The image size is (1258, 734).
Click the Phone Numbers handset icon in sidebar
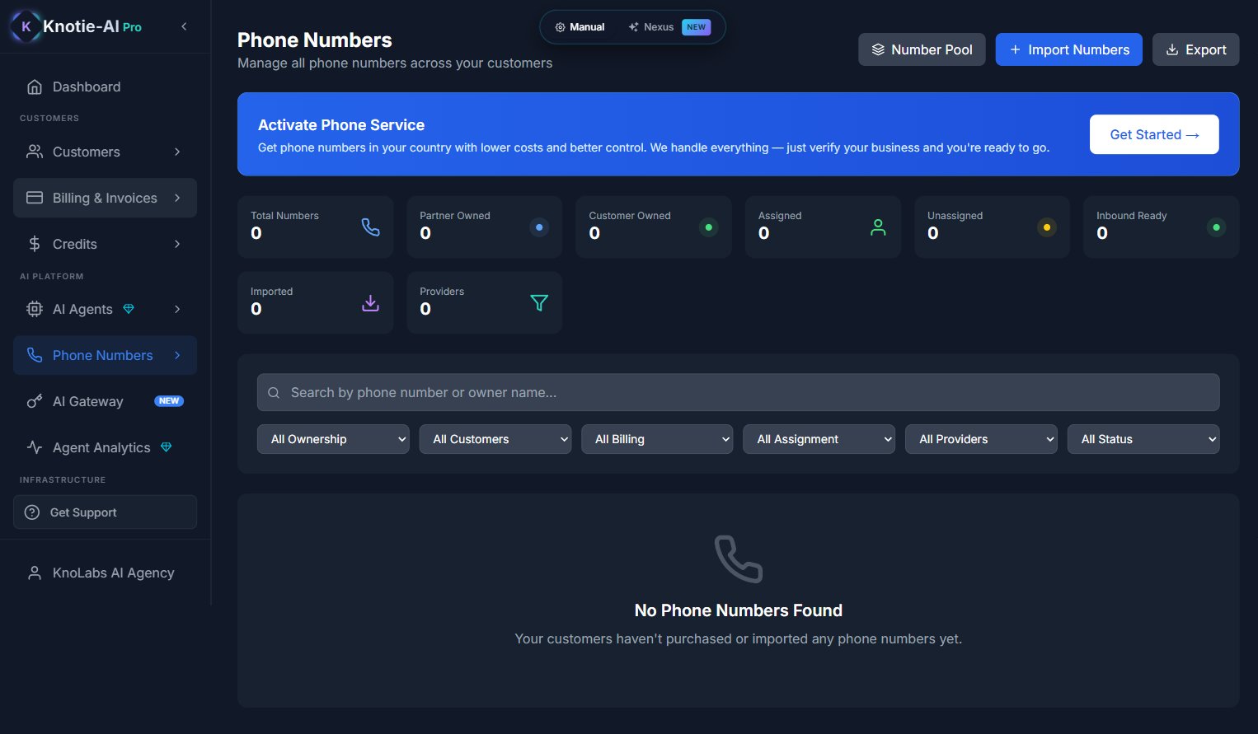tap(35, 355)
